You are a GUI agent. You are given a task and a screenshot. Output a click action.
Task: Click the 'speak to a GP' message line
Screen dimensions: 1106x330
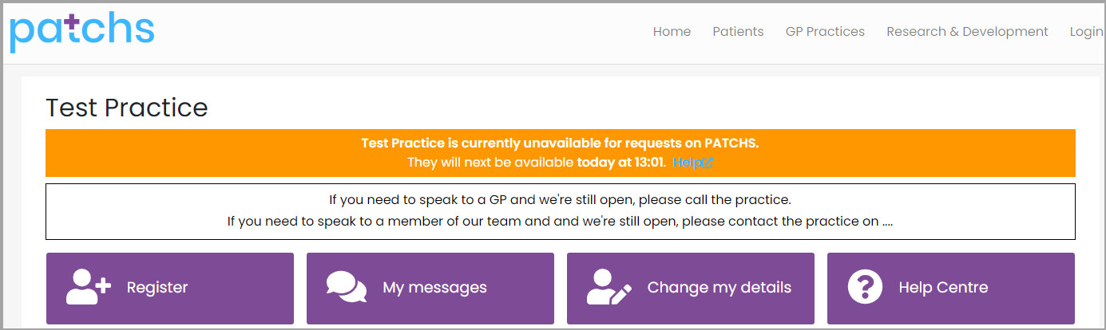click(x=561, y=199)
